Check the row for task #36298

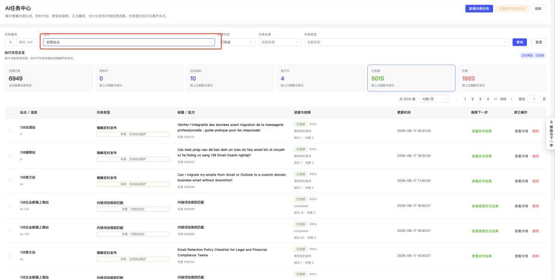coord(10,181)
